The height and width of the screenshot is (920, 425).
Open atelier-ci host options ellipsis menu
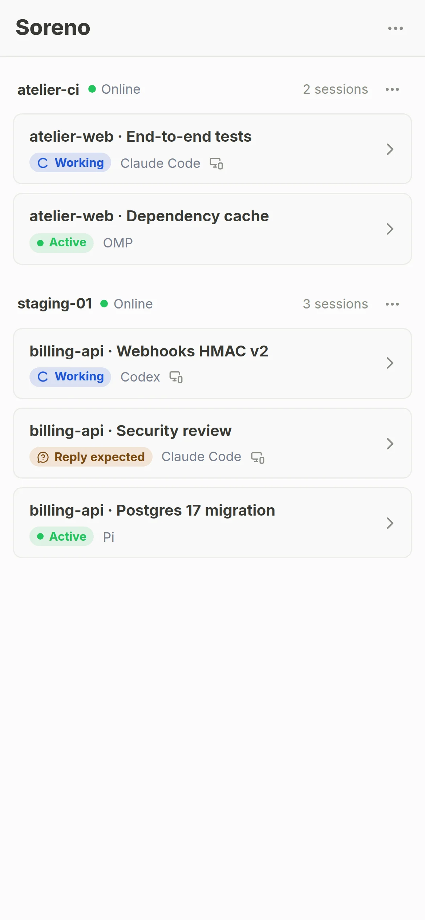[392, 89]
